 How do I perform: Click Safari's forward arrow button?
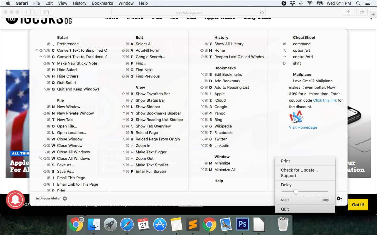pyautogui.click(x=34, y=12)
